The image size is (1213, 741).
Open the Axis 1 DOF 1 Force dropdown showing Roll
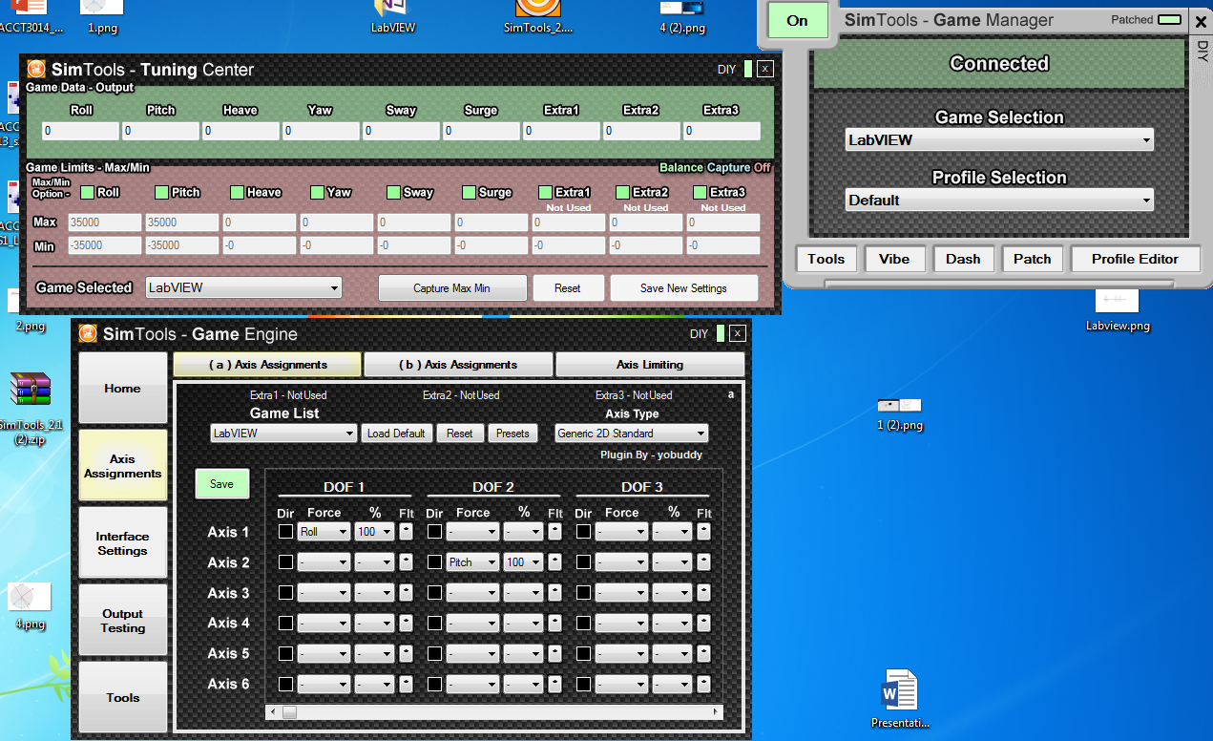[324, 532]
